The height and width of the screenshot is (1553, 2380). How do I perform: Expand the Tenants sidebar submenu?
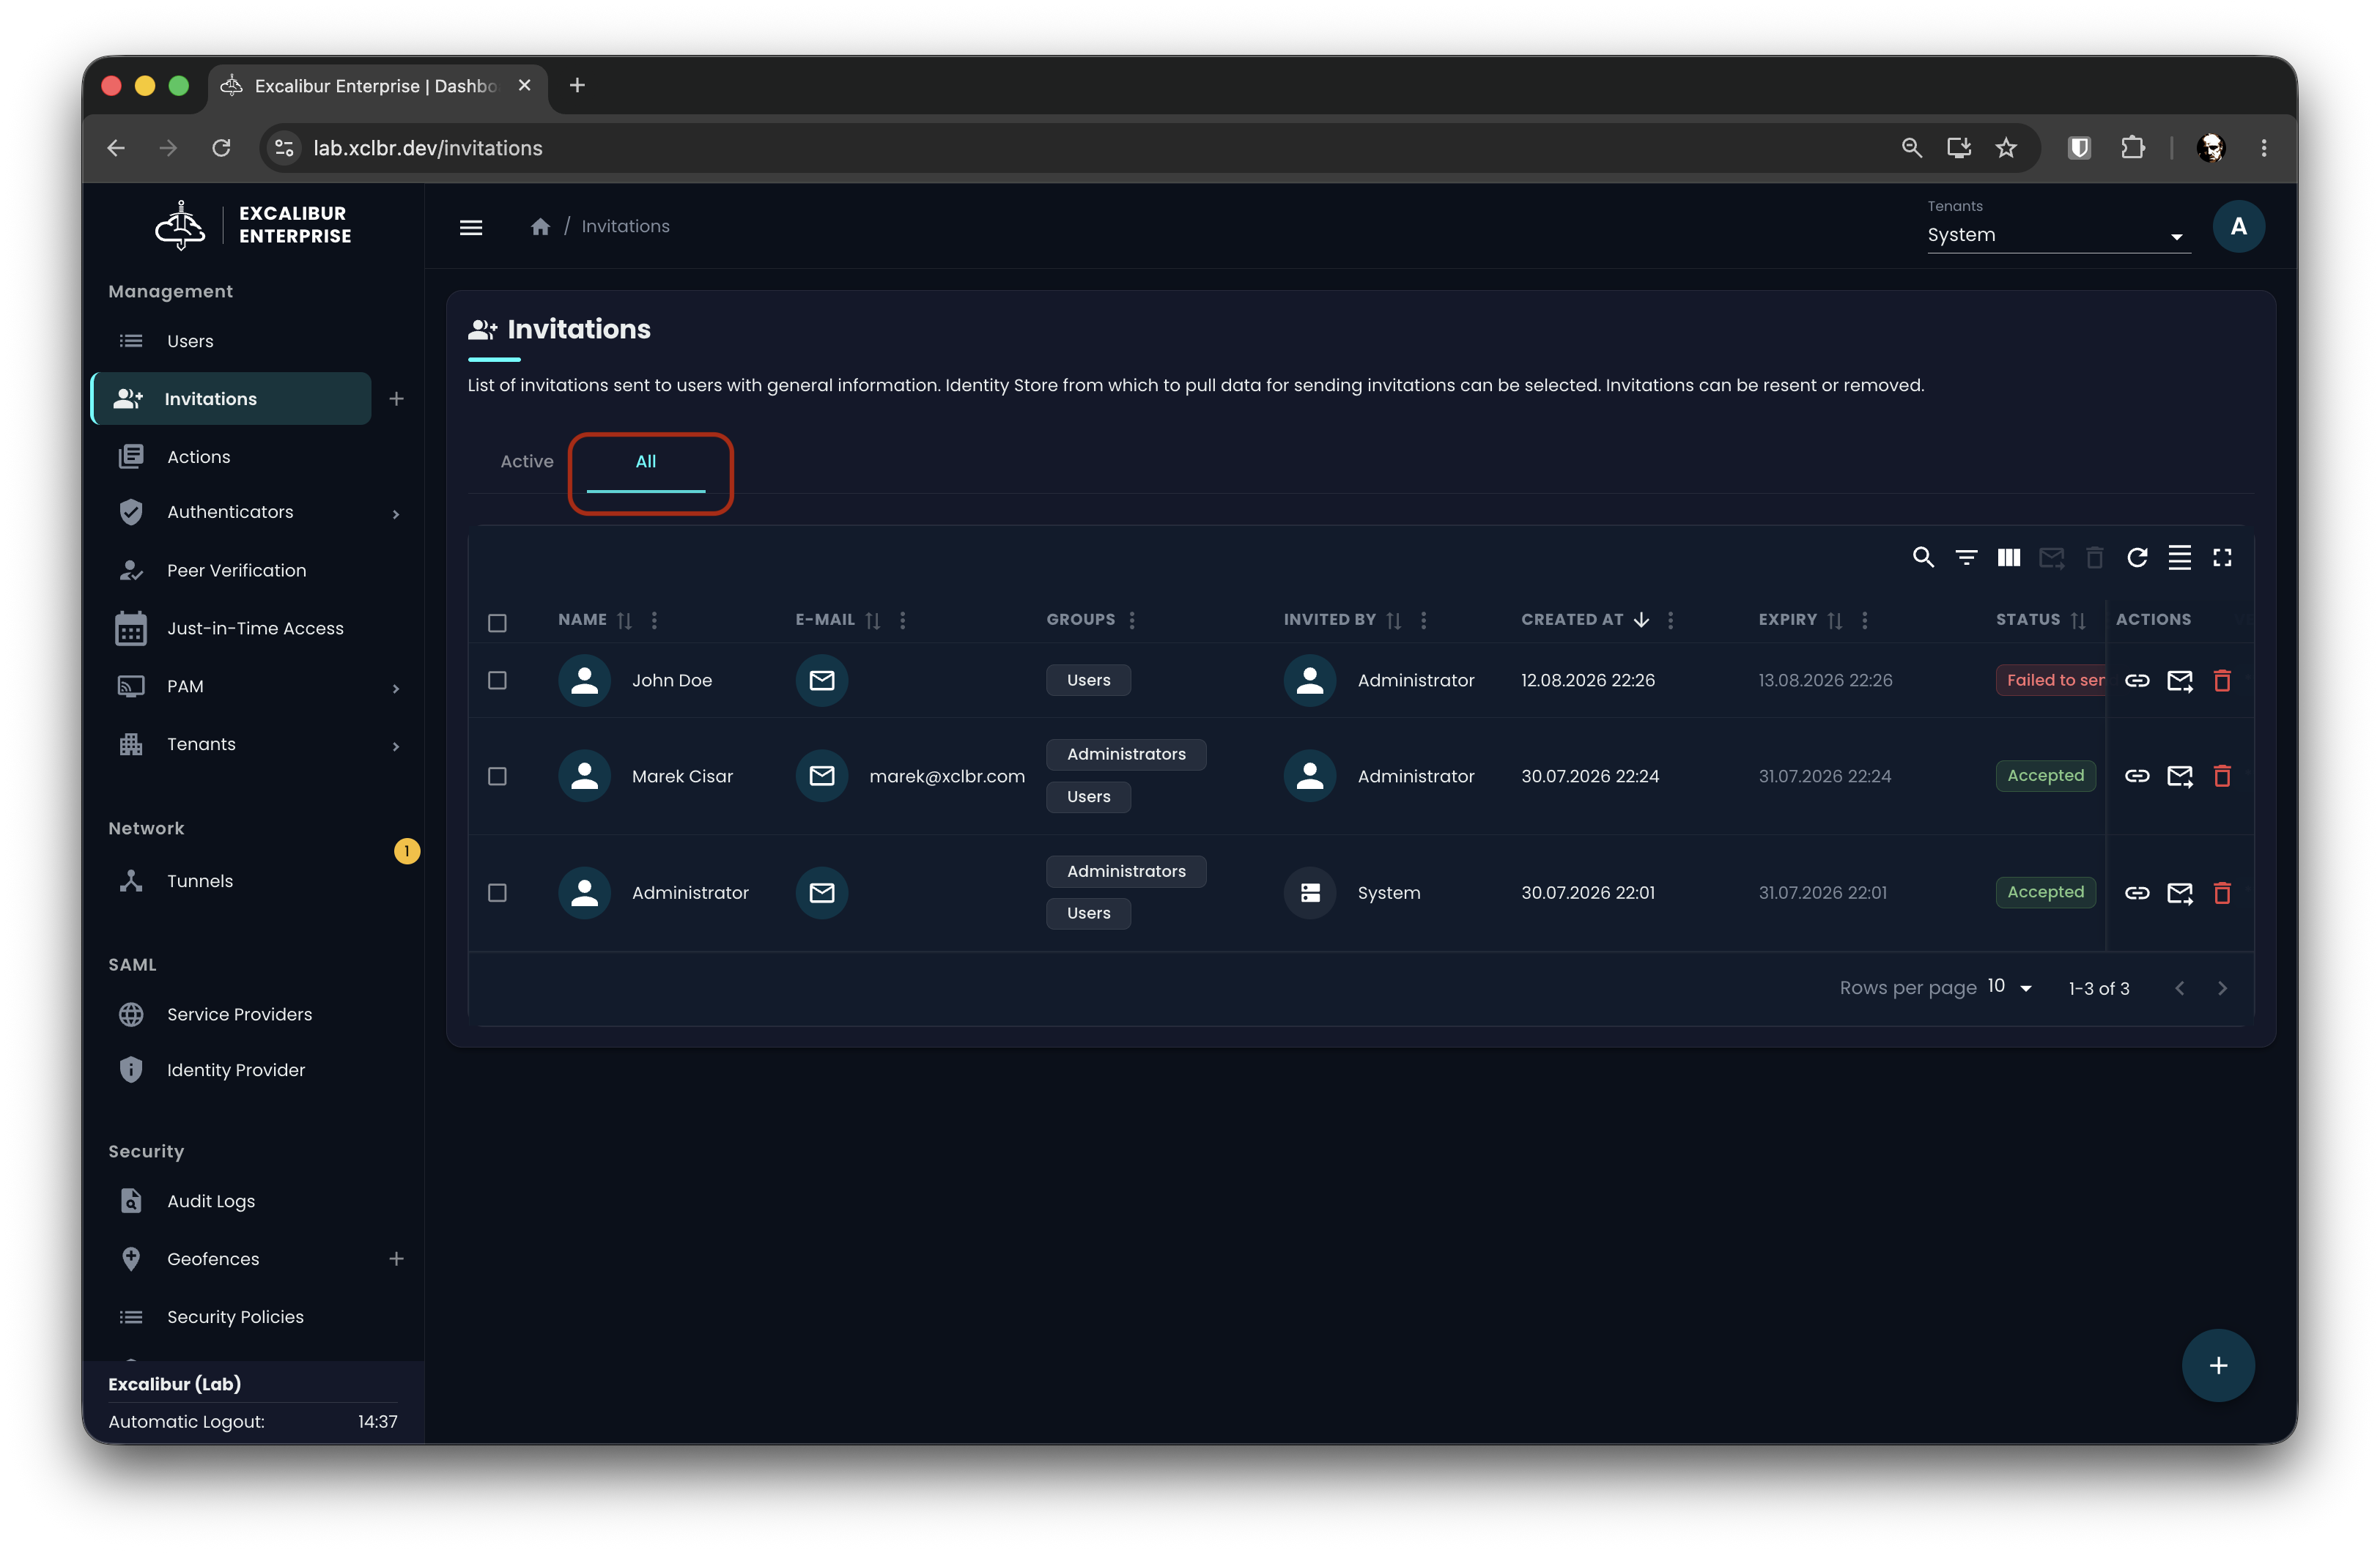(396, 746)
